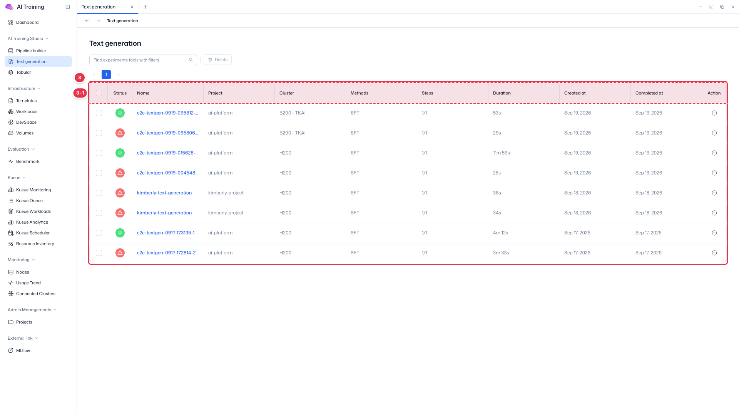The image size is (739, 415).
Task: Collapse the AI Training Studio section
Action: pyautogui.click(x=47, y=38)
